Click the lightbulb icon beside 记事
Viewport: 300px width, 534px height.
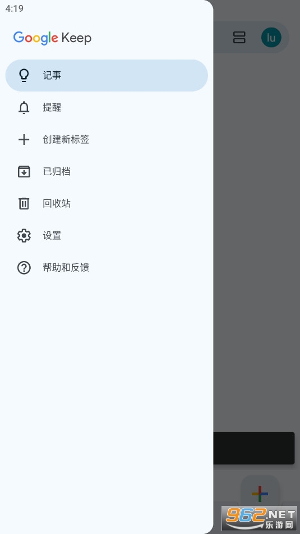(24, 75)
